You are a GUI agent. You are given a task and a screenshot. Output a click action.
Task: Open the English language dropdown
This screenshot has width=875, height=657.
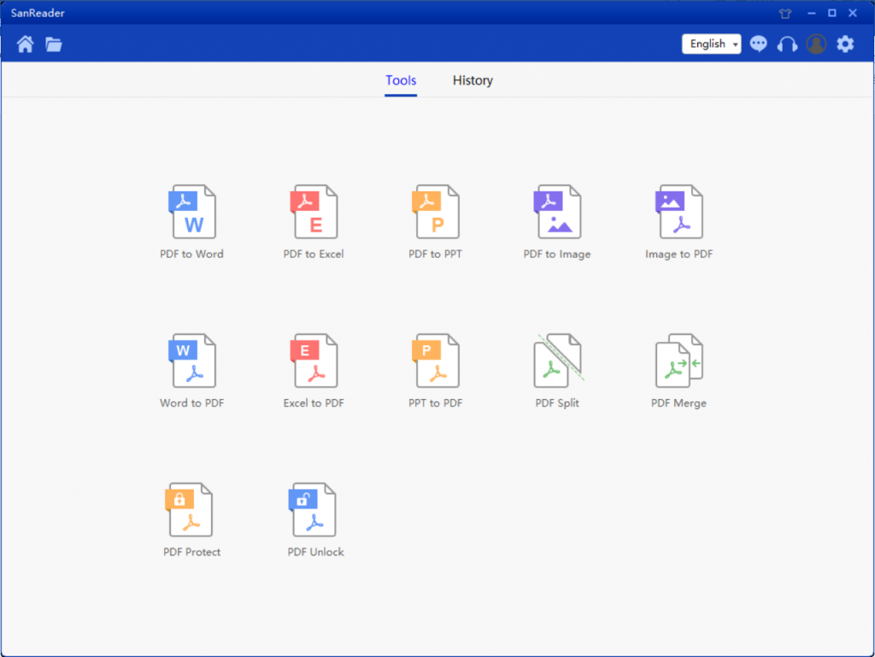(x=711, y=44)
